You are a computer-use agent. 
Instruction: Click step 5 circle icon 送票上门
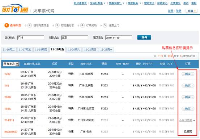(x=105, y=25)
